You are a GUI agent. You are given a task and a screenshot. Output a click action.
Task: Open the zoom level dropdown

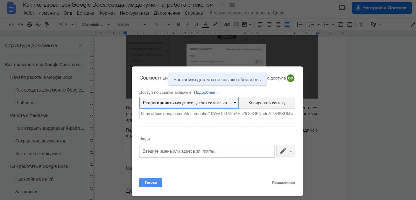(x=65, y=24)
